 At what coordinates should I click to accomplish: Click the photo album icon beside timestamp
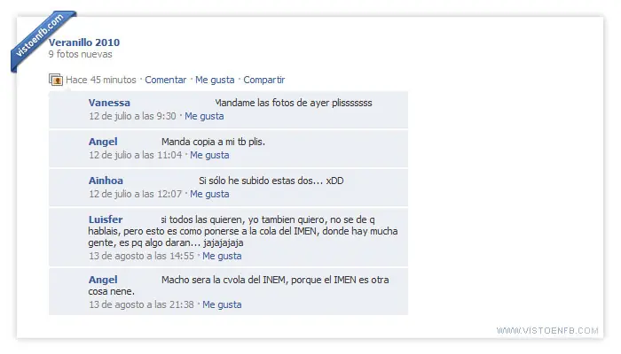click(56, 80)
